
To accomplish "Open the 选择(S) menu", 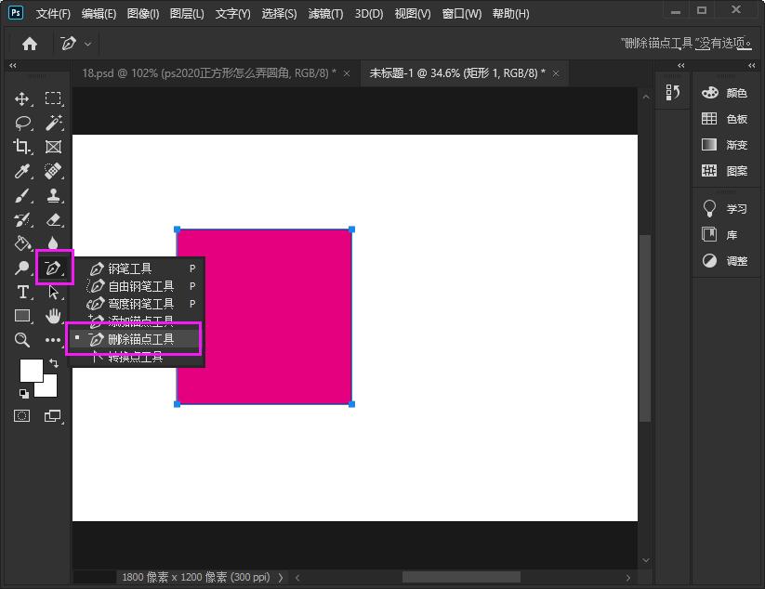I will (x=279, y=14).
